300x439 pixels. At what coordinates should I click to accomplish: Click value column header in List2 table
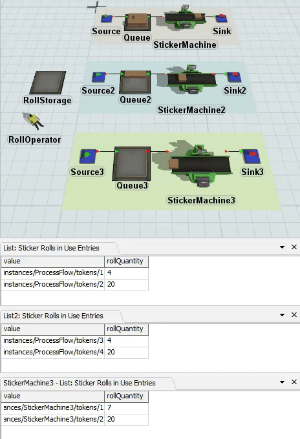pos(53,329)
